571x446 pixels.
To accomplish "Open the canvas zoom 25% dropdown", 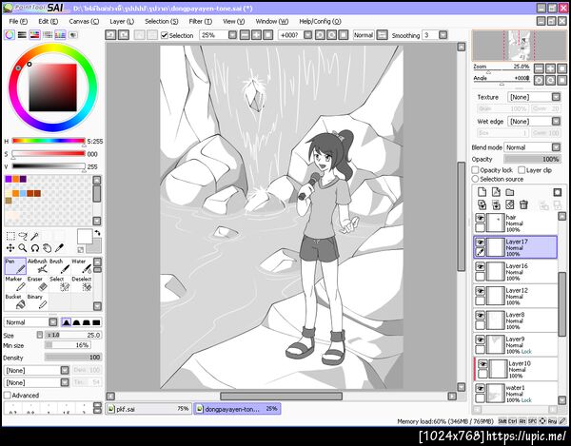I will pyautogui.click(x=232, y=35).
